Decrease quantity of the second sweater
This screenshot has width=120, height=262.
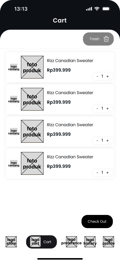[x=97, y=109]
